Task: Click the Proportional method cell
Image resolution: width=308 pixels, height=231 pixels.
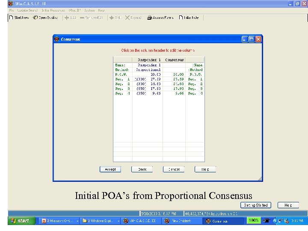Action: 148,70
